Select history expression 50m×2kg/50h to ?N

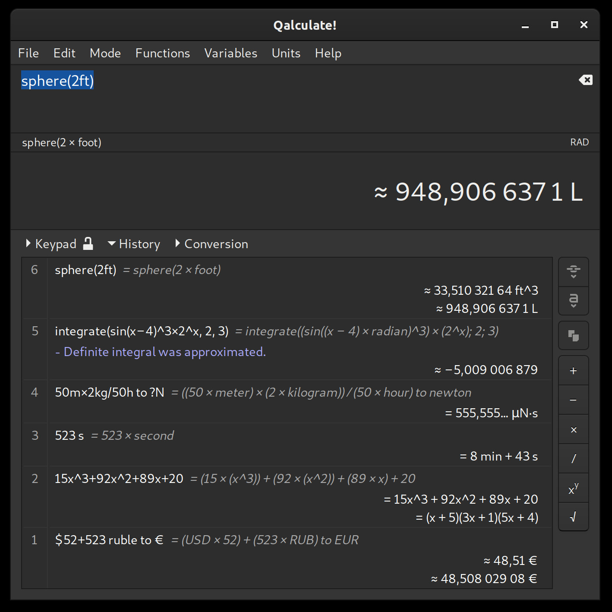pyautogui.click(x=110, y=392)
